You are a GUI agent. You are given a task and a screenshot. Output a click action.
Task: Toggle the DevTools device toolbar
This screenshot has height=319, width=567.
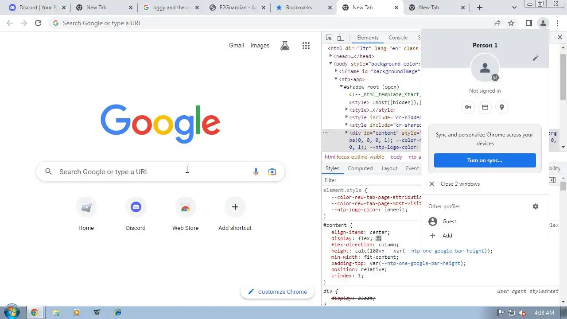341,38
